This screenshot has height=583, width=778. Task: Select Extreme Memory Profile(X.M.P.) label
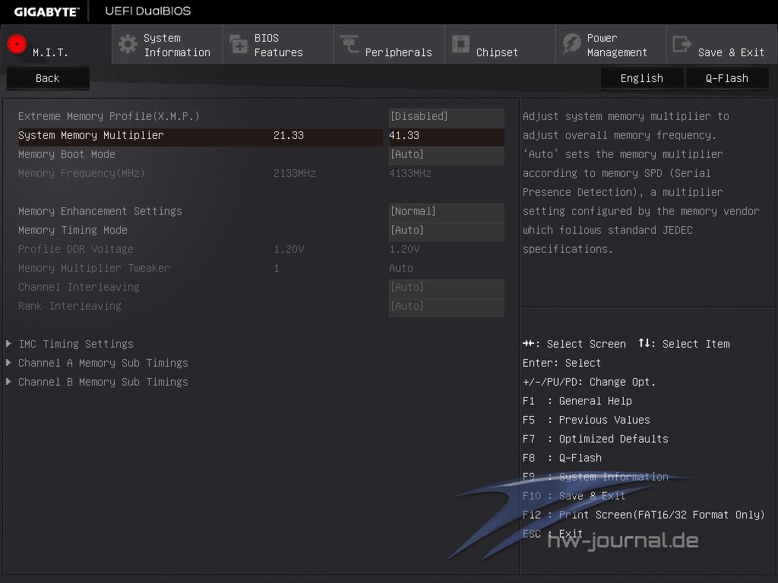pyautogui.click(x=109, y=116)
